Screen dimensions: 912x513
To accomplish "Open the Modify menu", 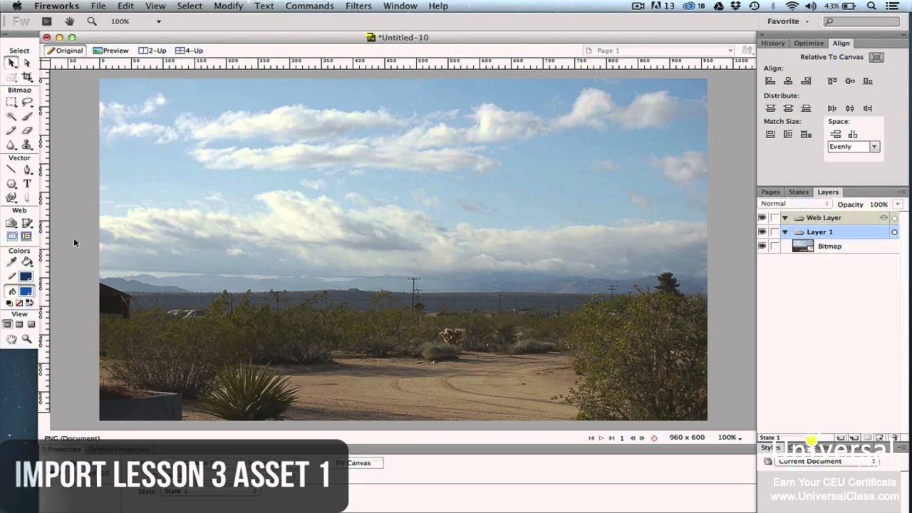I will pos(229,6).
